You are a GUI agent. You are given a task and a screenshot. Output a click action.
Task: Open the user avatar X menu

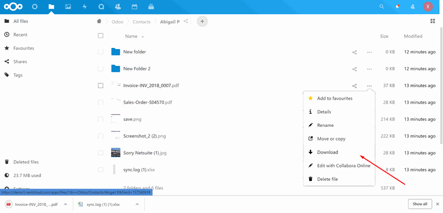tap(428, 7)
